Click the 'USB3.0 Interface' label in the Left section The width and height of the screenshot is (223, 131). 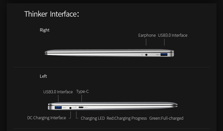pyautogui.click(x=58, y=92)
